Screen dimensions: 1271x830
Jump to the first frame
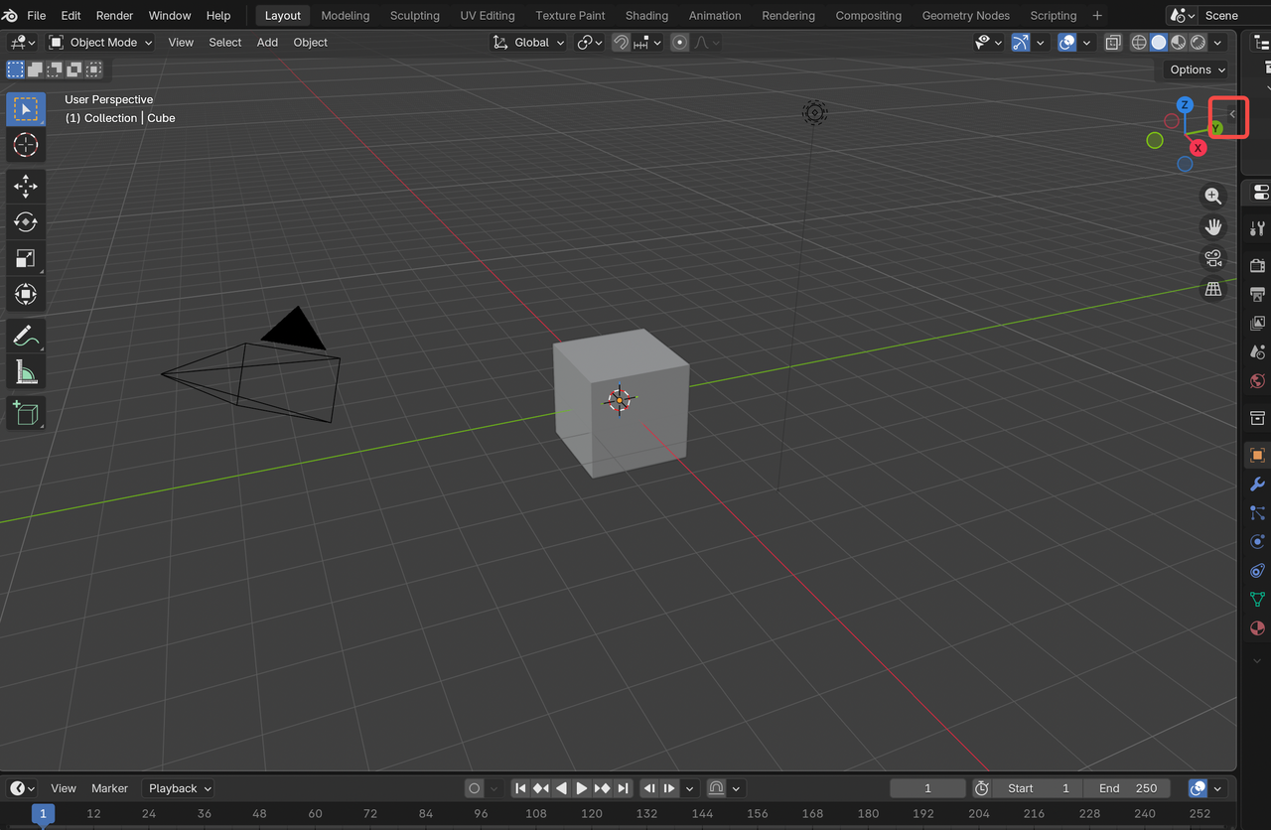click(x=520, y=788)
